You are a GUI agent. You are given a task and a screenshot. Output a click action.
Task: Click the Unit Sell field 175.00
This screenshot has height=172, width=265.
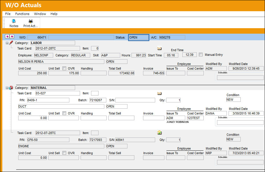(x=64, y=73)
